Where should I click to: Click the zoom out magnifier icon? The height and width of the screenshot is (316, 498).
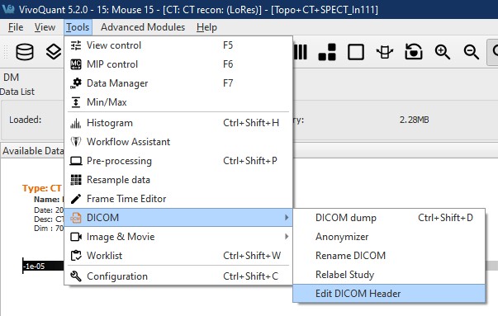pyautogui.click(x=471, y=52)
